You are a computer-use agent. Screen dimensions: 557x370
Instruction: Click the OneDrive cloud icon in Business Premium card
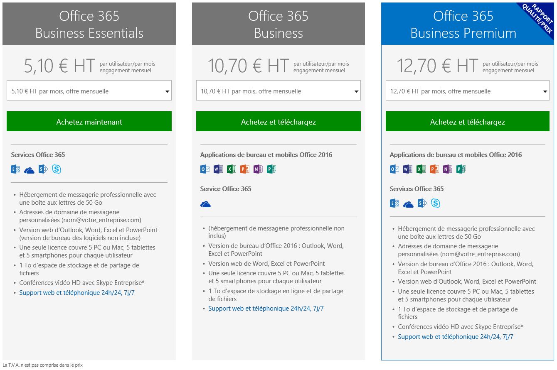pos(408,204)
